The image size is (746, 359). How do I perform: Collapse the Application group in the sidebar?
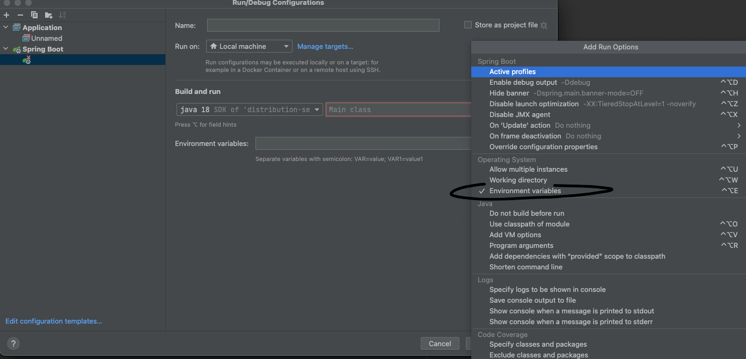pos(5,27)
